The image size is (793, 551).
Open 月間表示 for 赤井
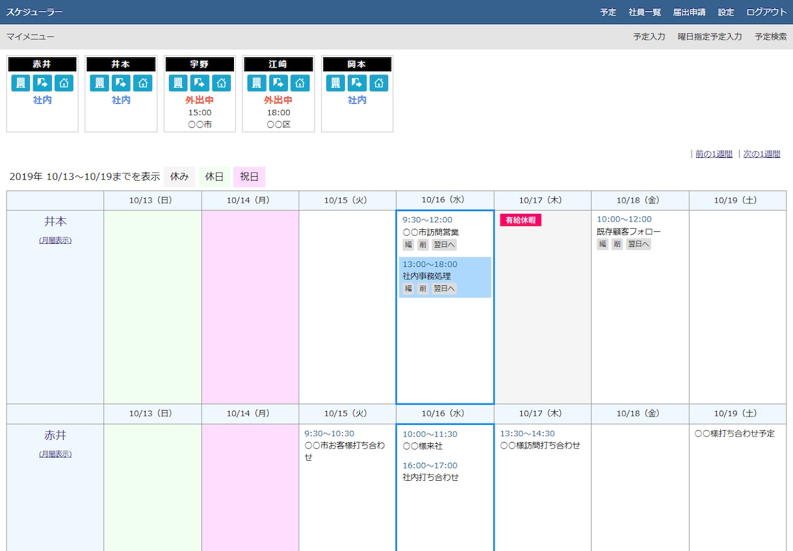point(55,454)
